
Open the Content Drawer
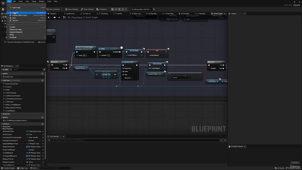[x=8, y=168]
